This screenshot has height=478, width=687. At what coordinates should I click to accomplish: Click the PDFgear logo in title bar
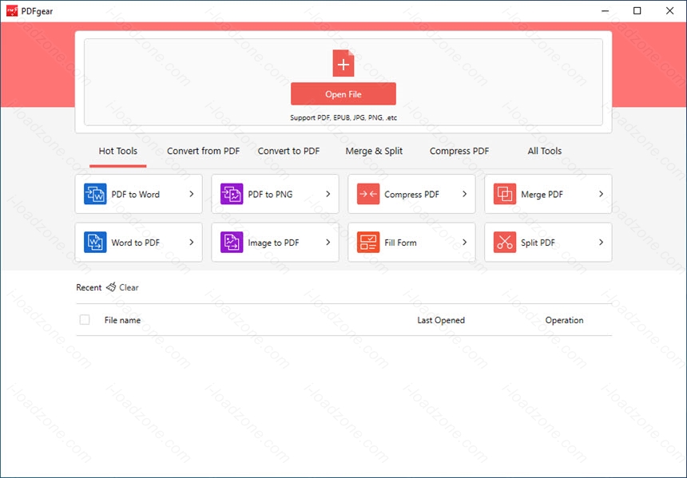12,11
